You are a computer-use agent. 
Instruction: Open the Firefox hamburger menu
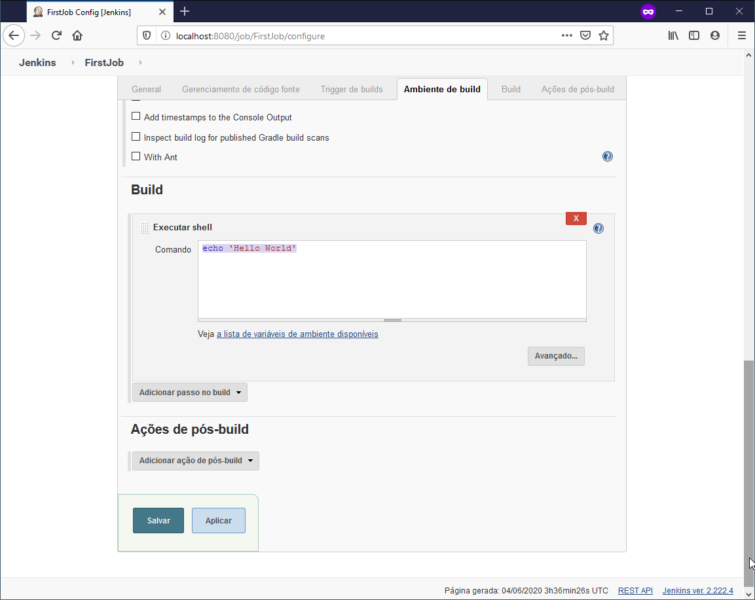coord(741,36)
